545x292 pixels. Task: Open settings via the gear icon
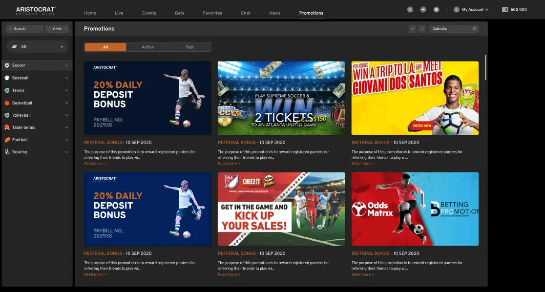coord(436,9)
